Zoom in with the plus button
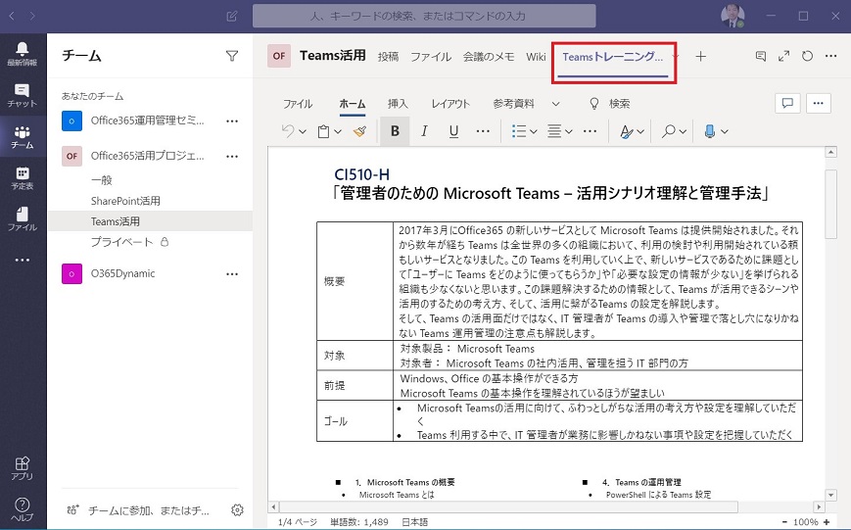Viewport: 851px width, 530px height. (x=827, y=522)
